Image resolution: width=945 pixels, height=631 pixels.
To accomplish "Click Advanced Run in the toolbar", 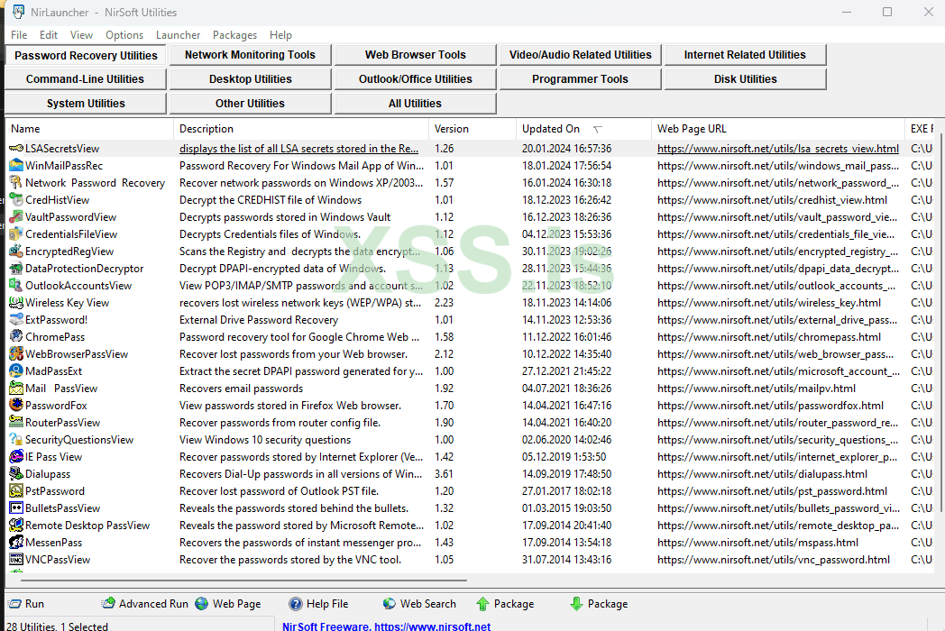I will [x=144, y=603].
